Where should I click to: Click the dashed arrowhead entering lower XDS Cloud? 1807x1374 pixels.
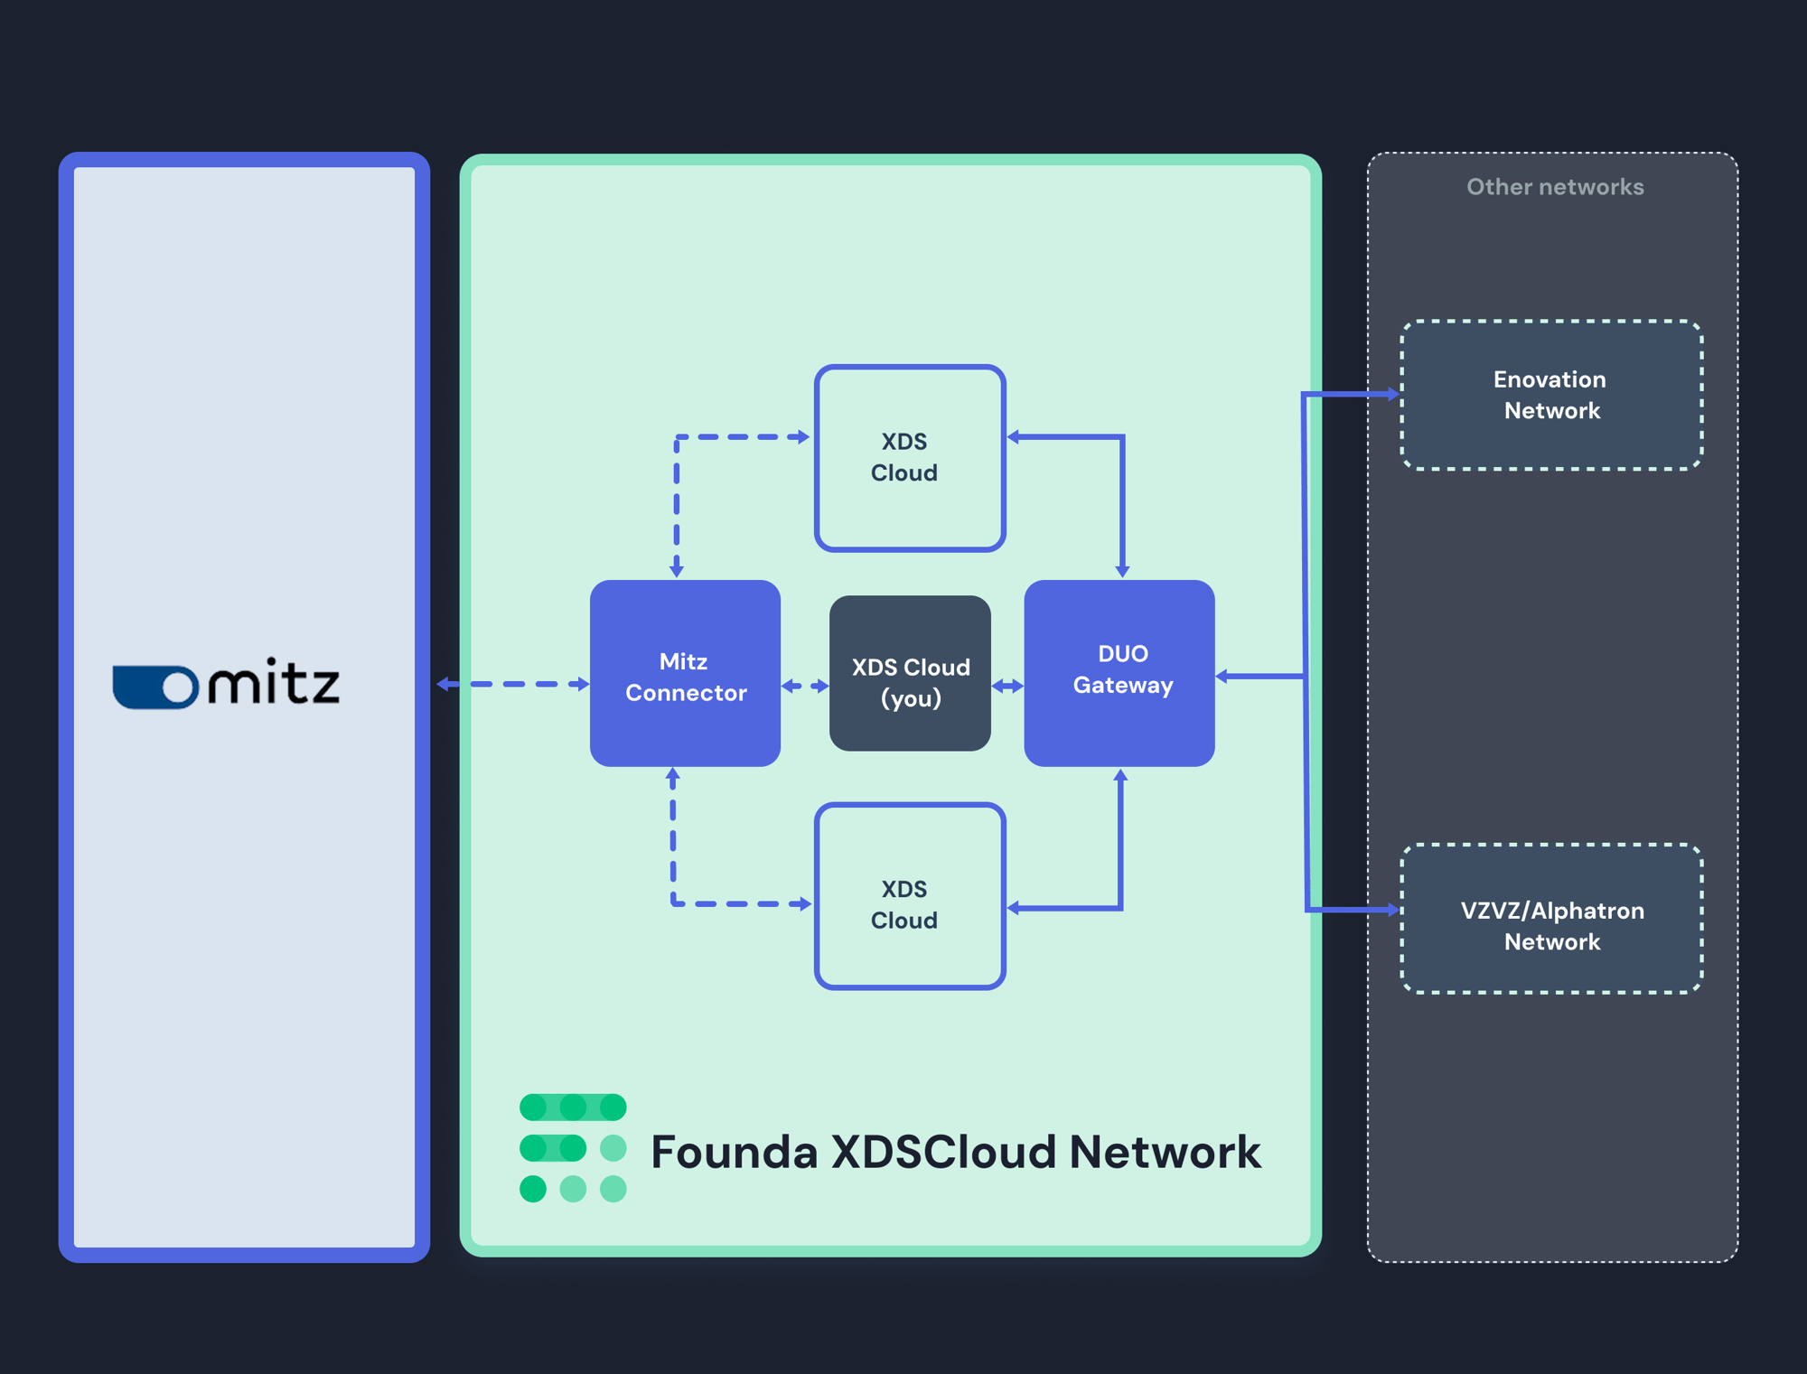[x=806, y=903]
